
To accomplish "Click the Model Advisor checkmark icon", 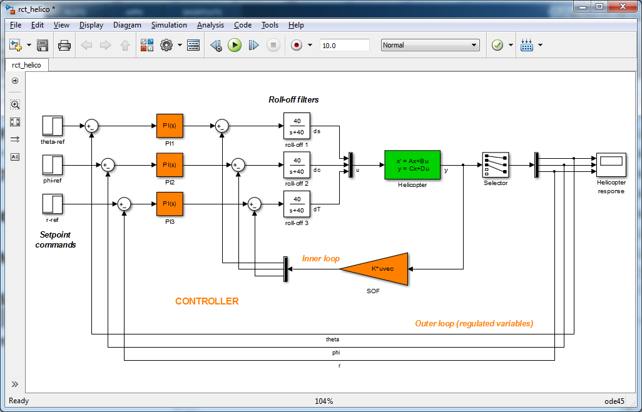I will (x=497, y=45).
